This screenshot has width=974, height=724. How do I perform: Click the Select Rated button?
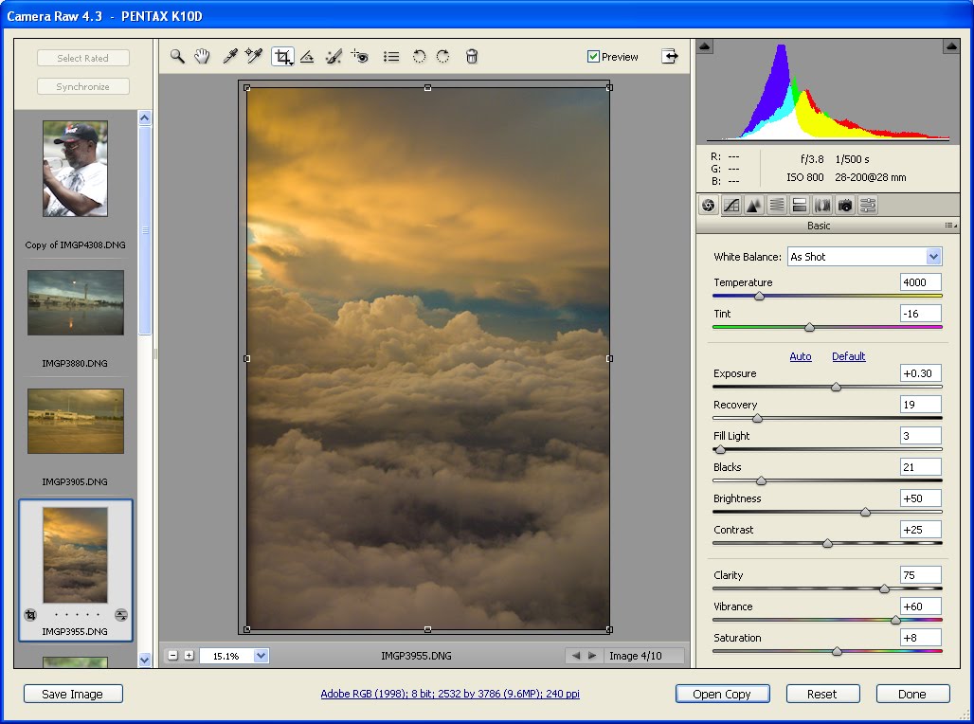tap(83, 58)
